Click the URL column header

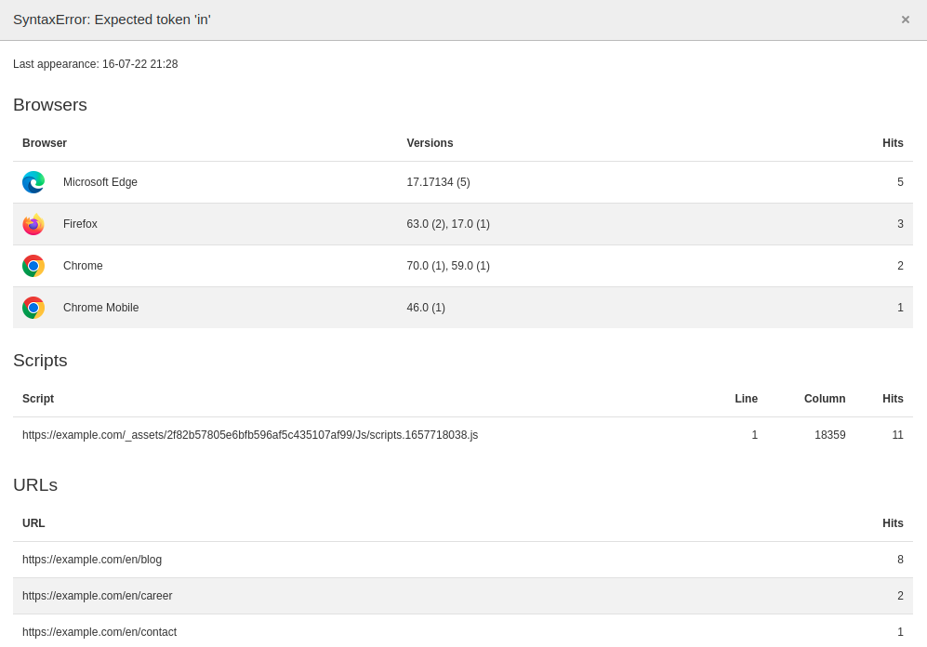[x=33, y=523]
